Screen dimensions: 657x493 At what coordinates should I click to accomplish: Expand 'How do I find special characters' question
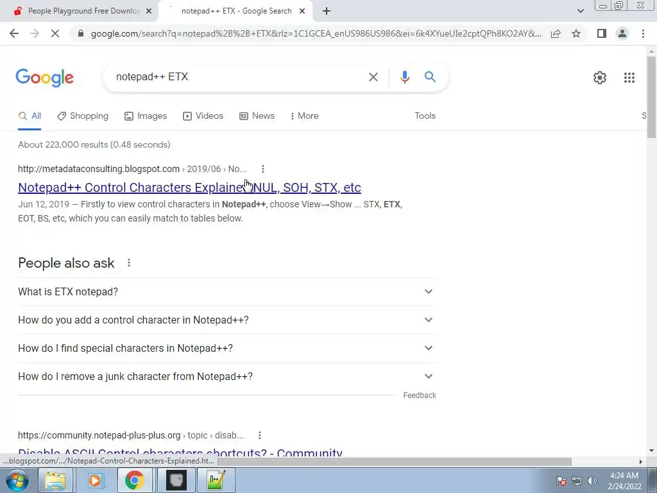point(226,349)
